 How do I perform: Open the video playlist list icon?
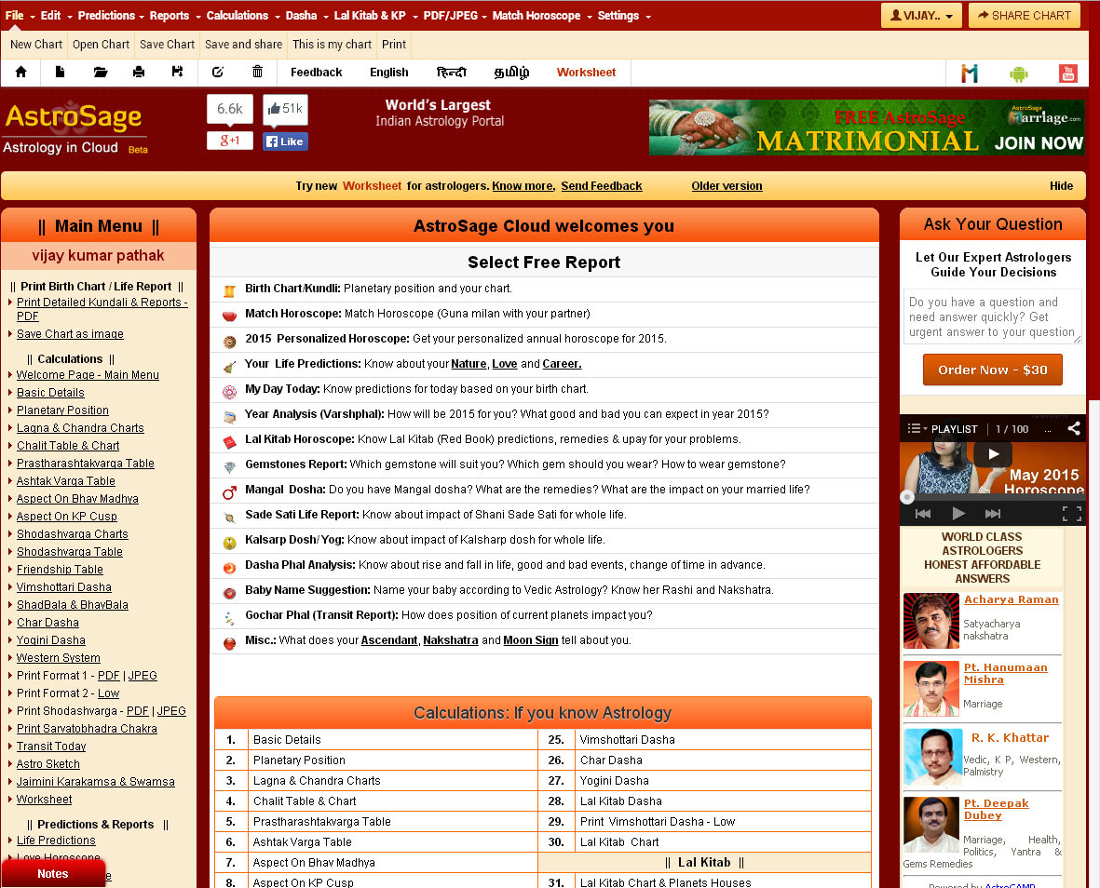tap(917, 428)
